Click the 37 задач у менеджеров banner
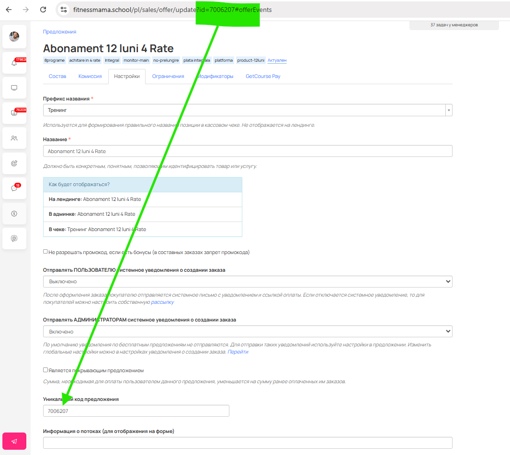This screenshot has width=510, height=455. coord(454,25)
